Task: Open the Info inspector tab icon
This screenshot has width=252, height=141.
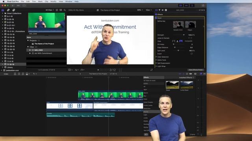Action: (x=166, y=10)
